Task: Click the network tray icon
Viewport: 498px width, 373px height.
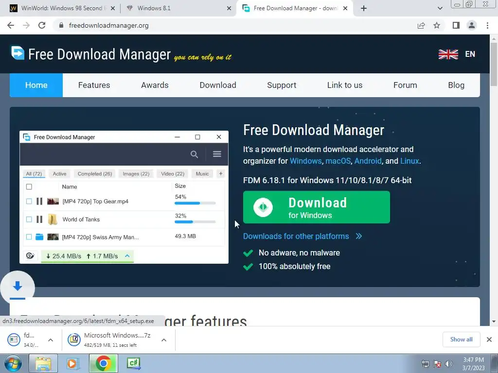Action: pos(425,364)
